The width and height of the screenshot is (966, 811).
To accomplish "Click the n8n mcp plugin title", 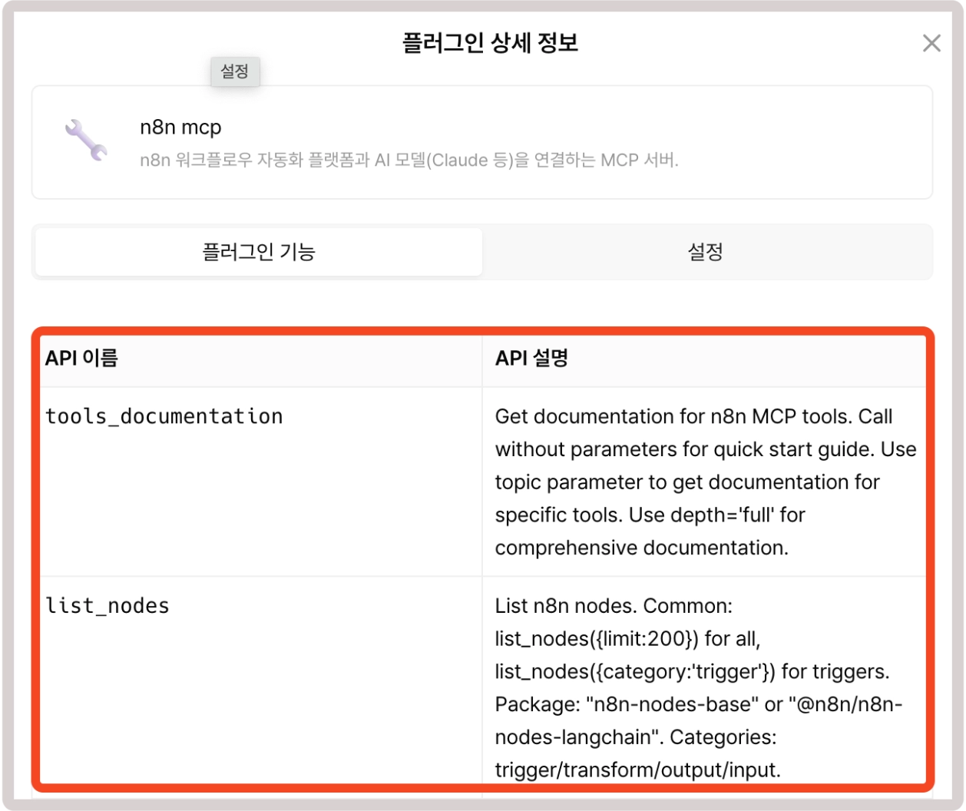I will click(180, 127).
